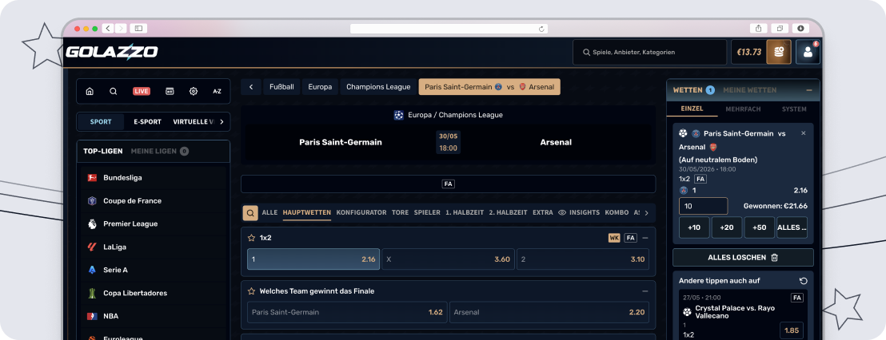Switch to the MEHRFACH bet tab

click(743, 109)
